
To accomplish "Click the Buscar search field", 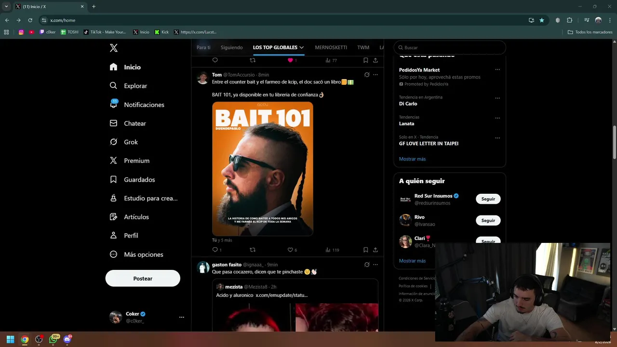I will [x=450, y=48].
